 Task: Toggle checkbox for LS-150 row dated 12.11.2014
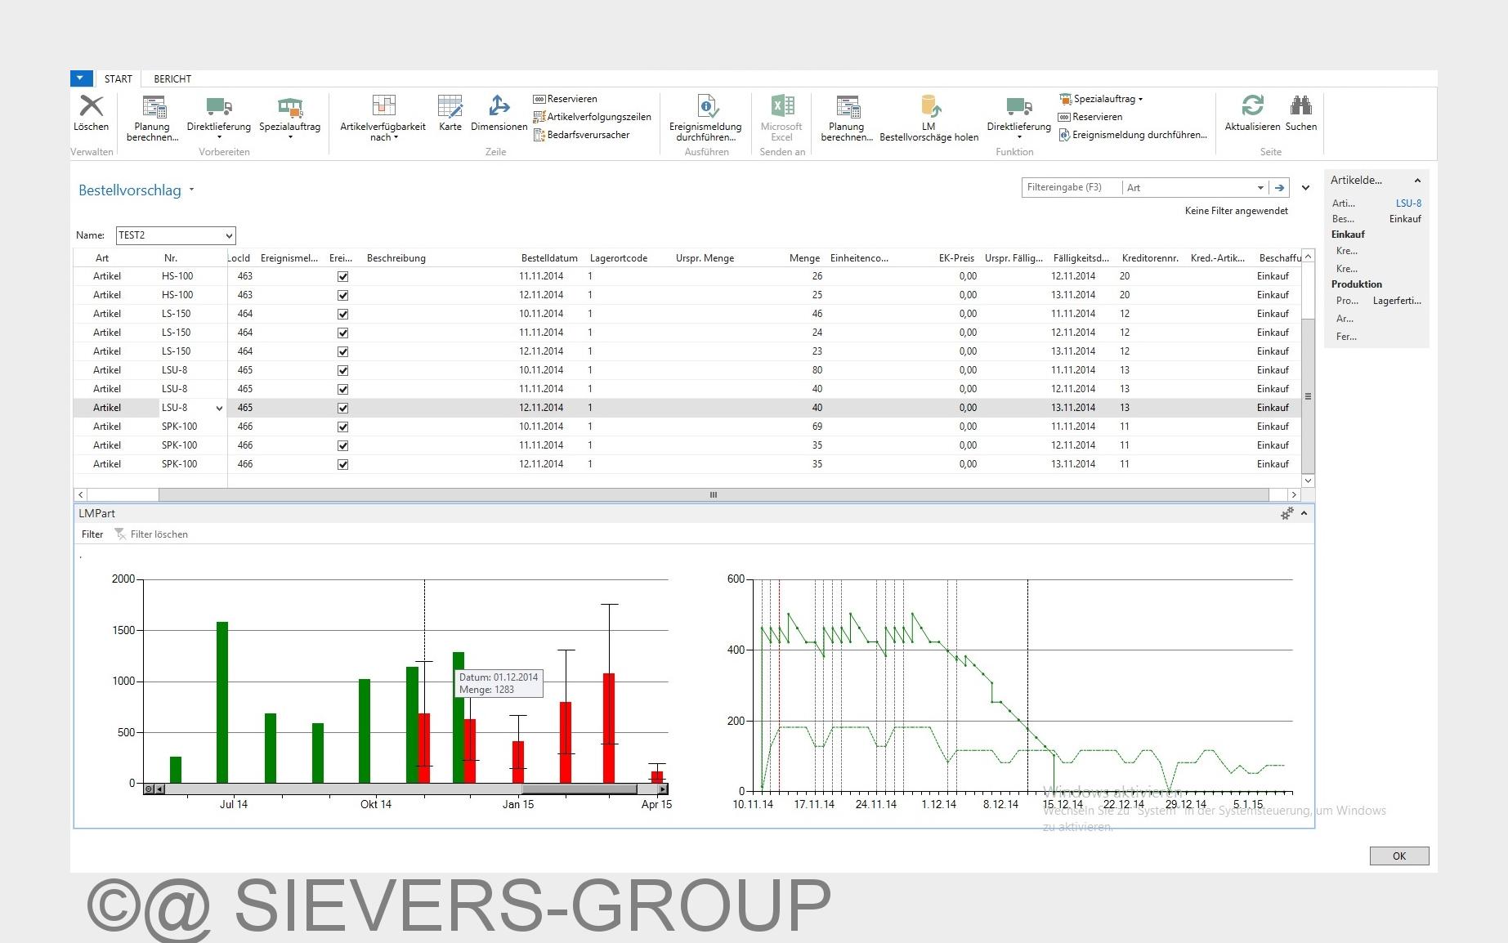343,351
